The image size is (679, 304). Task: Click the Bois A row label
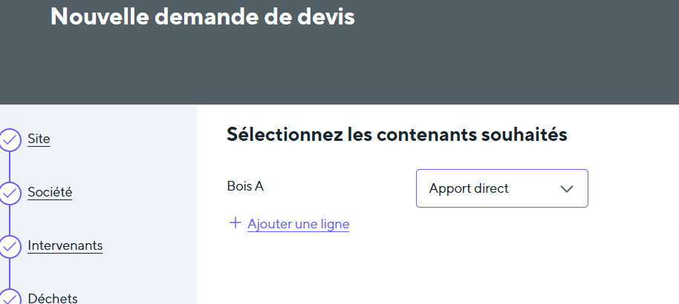point(245,186)
